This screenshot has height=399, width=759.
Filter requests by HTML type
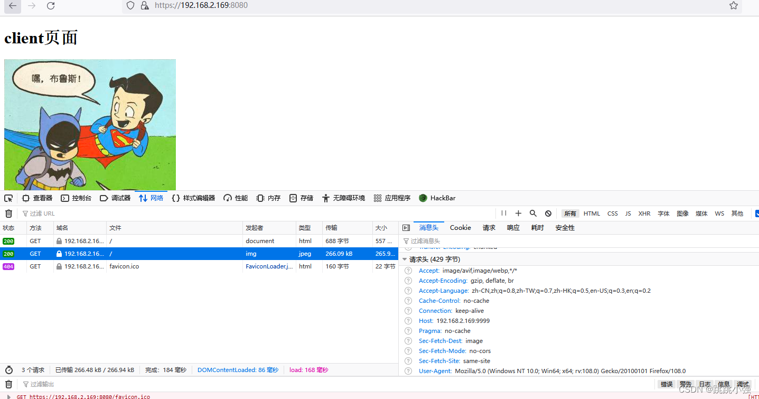[x=592, y=214]
